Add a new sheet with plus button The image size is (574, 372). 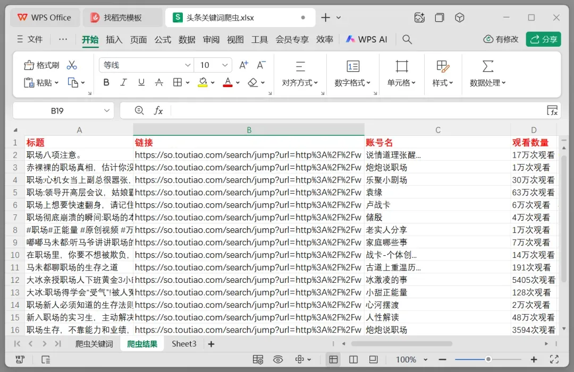pos(211,344)
